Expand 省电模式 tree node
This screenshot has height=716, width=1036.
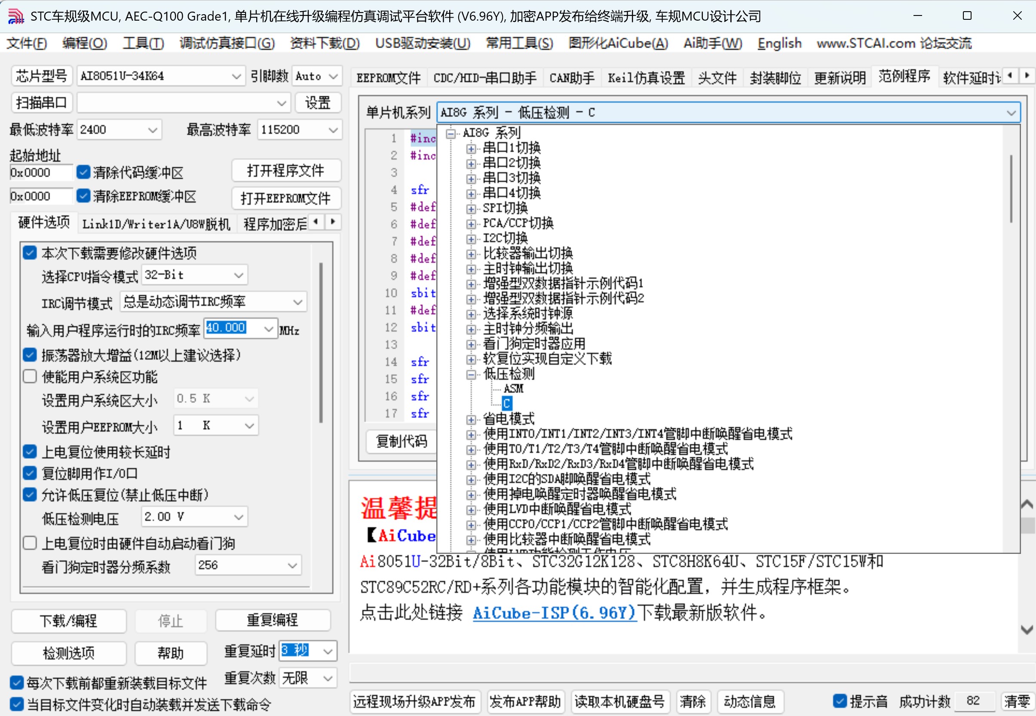pos(470,419)
